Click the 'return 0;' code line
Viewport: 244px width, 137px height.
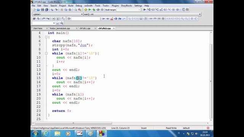pos(61,111)
